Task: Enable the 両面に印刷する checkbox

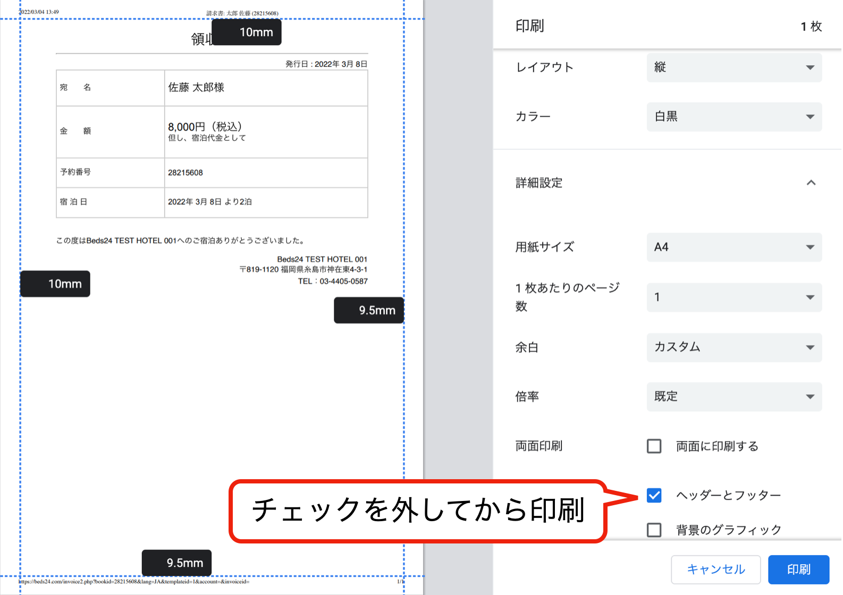Action: click(654, 446)
